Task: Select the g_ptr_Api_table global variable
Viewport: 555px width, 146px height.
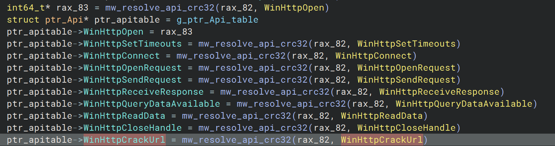Action: coord(218,20)
